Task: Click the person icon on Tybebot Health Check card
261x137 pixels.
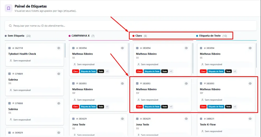Action: pos(11,61)
